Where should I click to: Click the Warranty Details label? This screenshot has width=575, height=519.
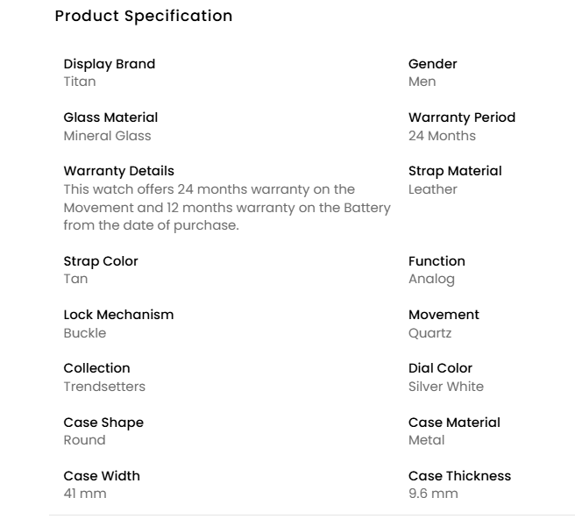[x=118, y=171]
